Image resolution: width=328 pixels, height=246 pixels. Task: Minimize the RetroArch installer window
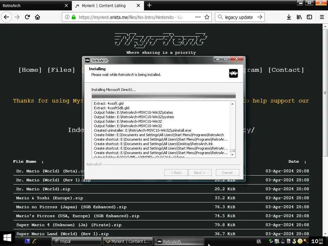[x=218, y=59]
